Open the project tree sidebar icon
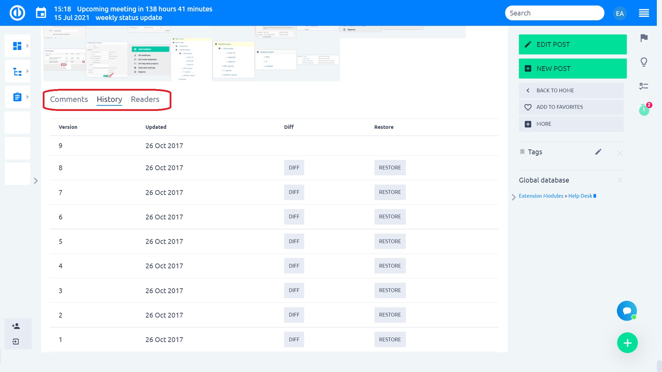Image resolution: width=662 pixels, height=372 pixels. coord(17,72)
